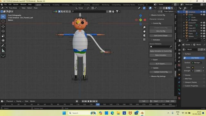Image resolution: width=206 pixels, height=116 pixels.
Task: Click the dope sheet filter funnel icon
Action: pos(117,12)
